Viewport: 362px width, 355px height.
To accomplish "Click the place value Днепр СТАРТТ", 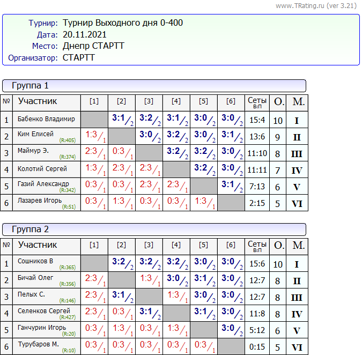I will 93,46.
